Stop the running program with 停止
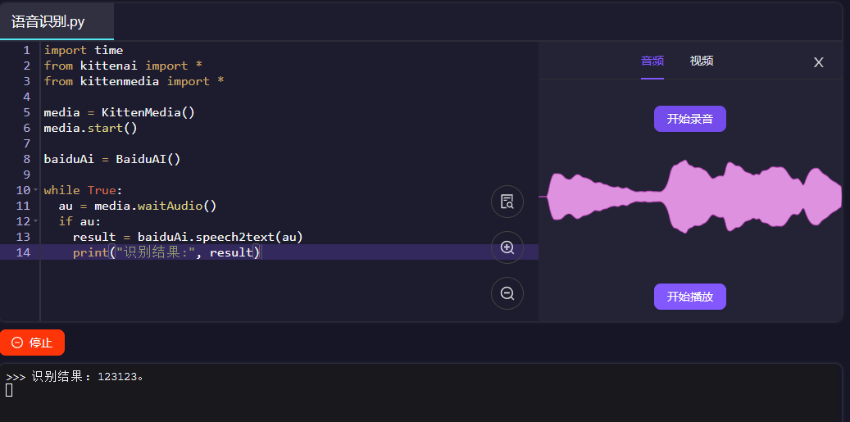This screenshot has width=850, height=422. click(x=32, y=343)
